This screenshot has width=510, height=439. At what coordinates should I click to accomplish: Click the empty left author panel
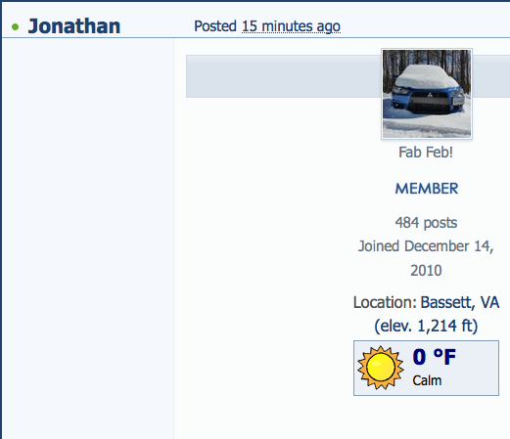(x=88, y=239)
